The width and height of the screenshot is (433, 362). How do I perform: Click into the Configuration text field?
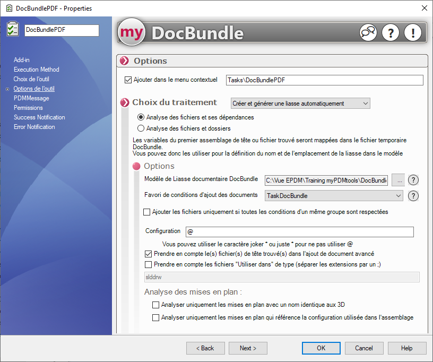pyautogui.click(x=299, y=232)
